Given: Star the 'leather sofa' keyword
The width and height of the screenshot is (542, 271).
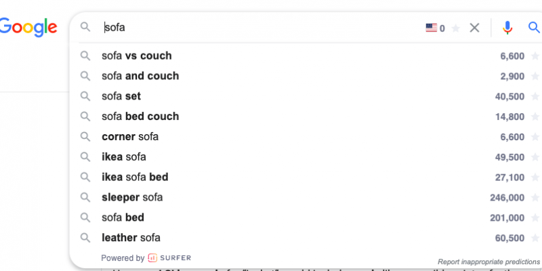Looking at the screenshot, I should 536,238.
